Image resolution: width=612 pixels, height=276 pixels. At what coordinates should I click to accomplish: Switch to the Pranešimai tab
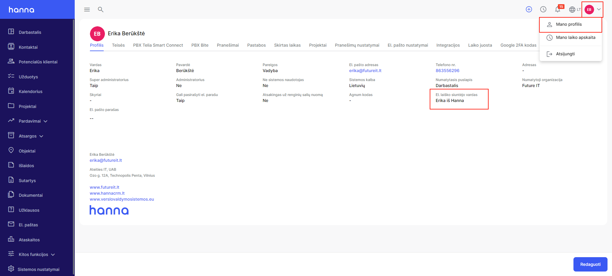coord(228,45)
